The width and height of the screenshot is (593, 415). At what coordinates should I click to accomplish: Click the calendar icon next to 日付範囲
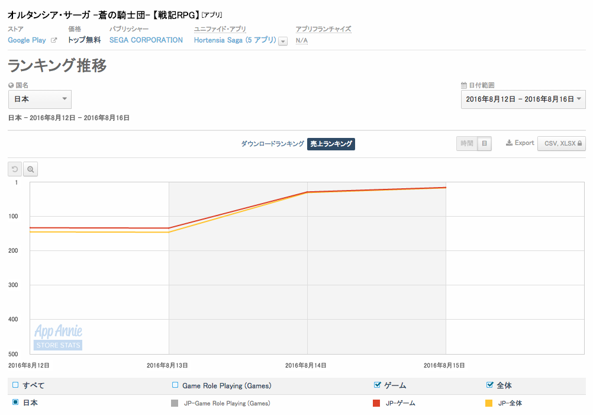(464, 85)
